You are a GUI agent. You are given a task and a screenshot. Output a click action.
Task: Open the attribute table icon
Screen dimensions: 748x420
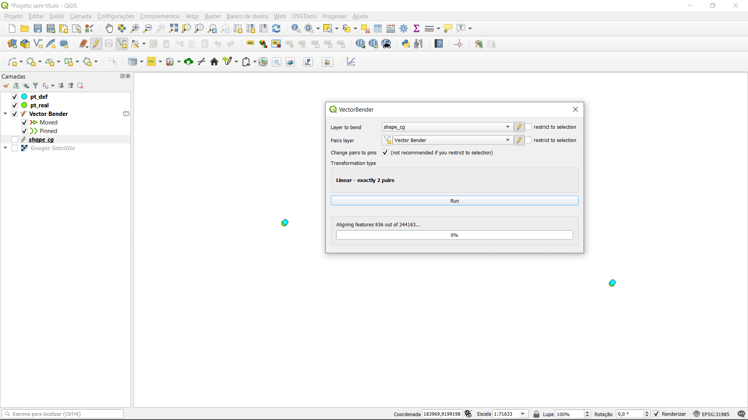[378, 28]
